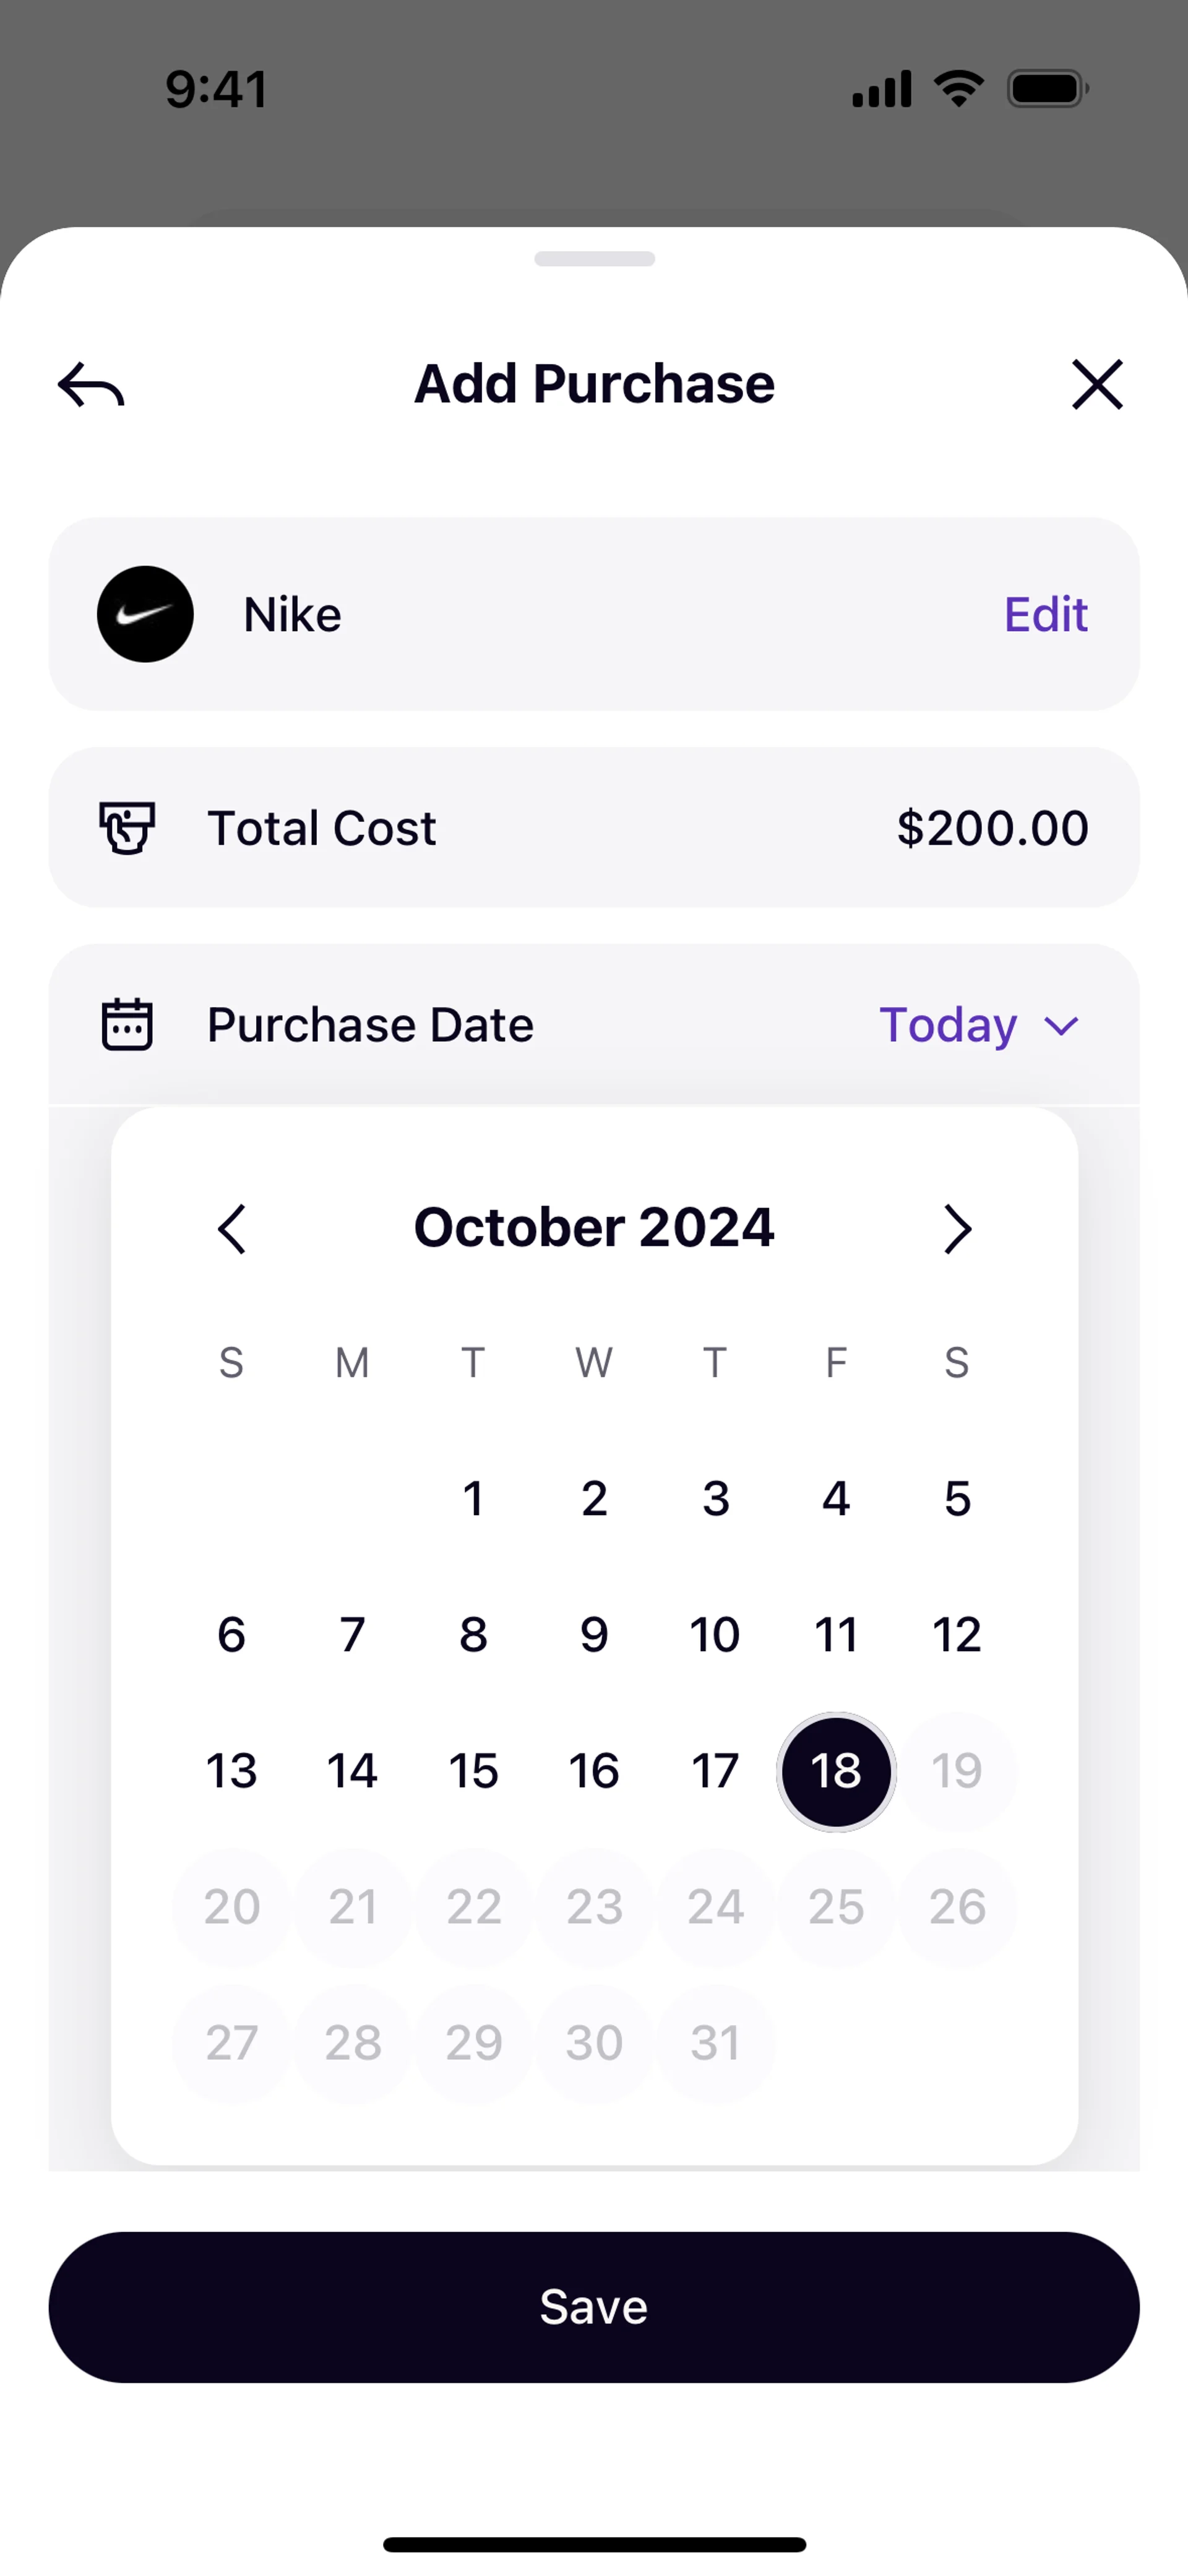
Task: Choose October 17 on calendar
Action: tap(715, 1771)
